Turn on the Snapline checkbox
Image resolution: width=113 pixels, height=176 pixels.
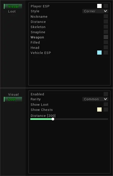coord(106,32)
